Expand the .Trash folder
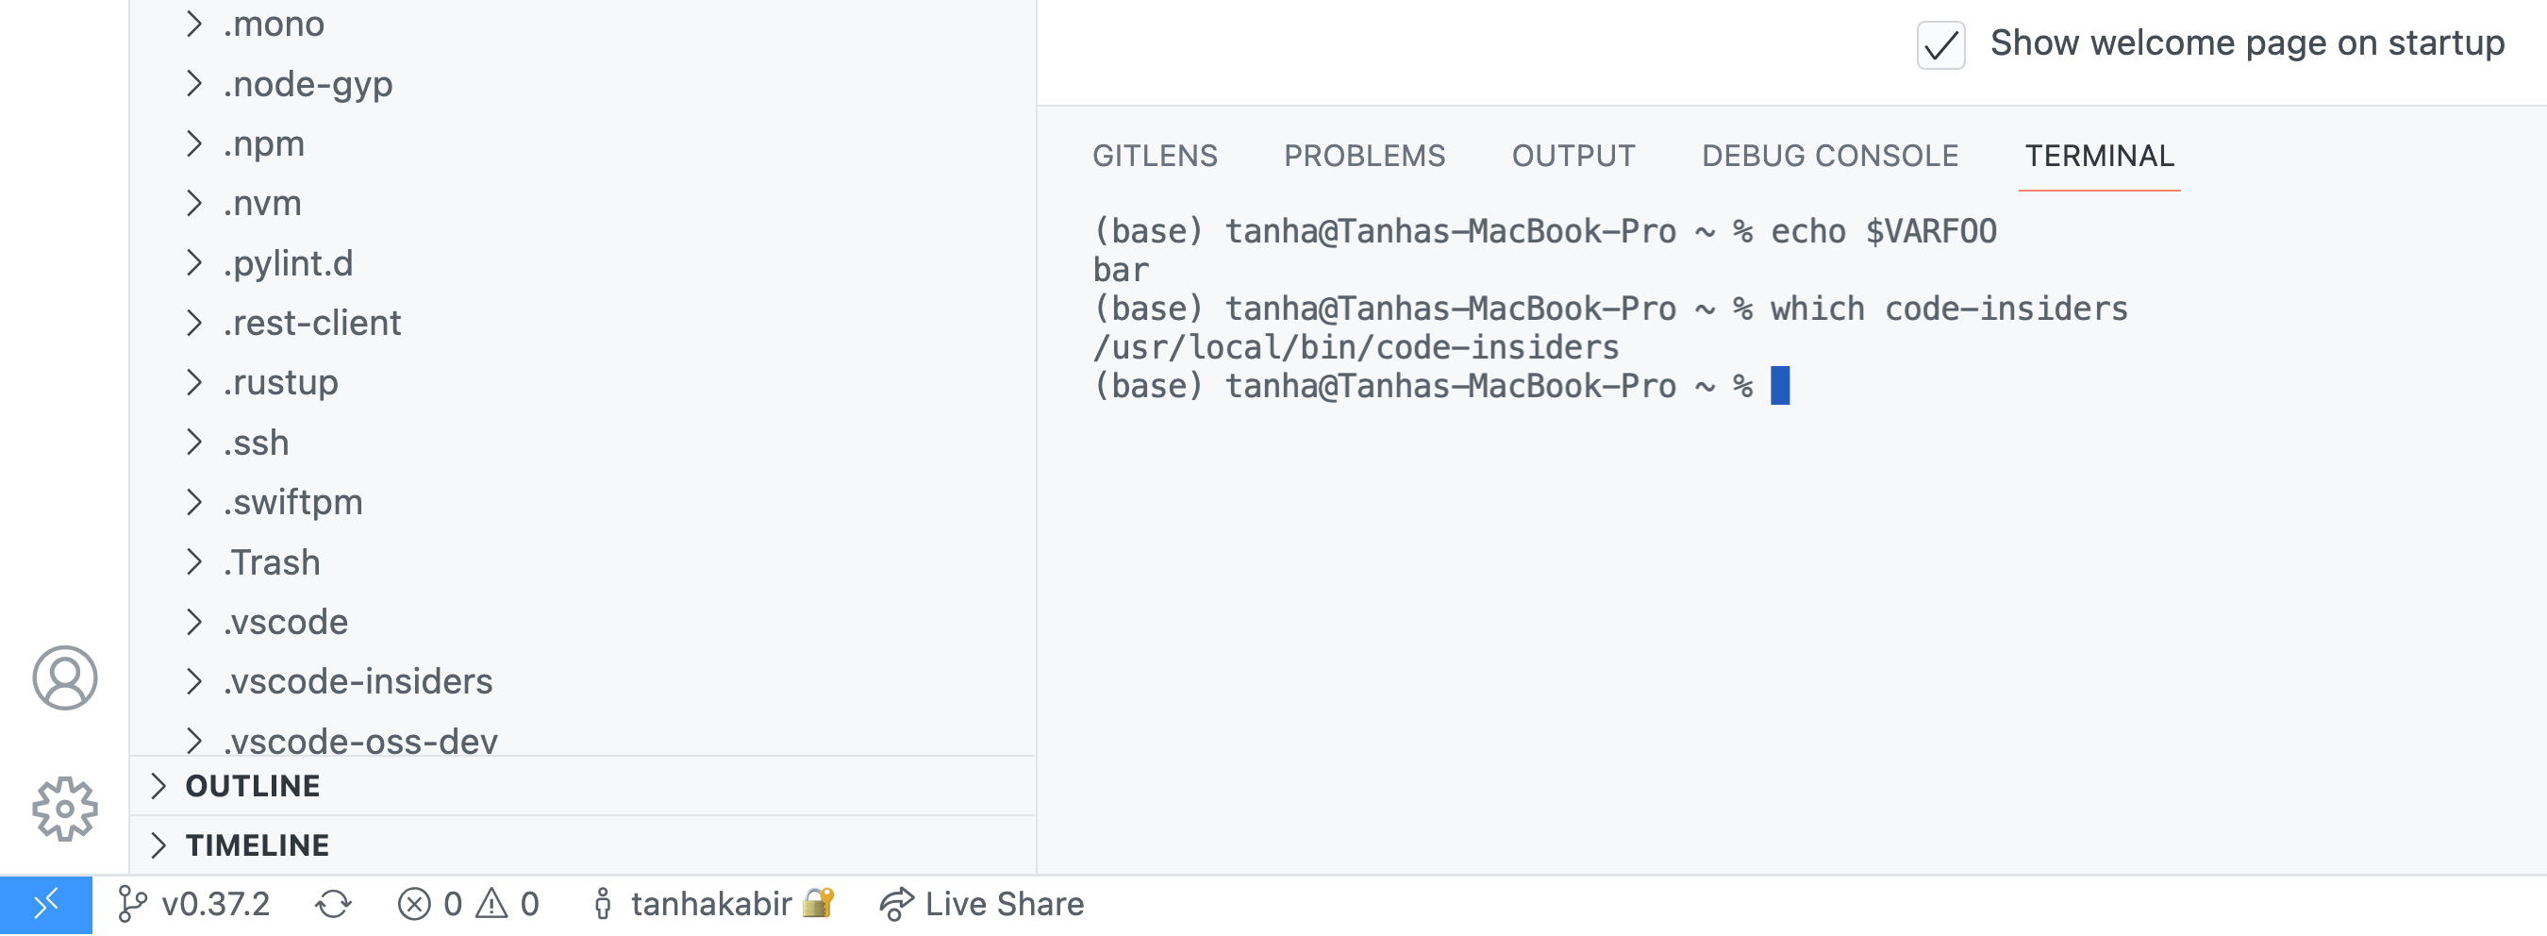The image size is (2547, 936). pos(272,562)
